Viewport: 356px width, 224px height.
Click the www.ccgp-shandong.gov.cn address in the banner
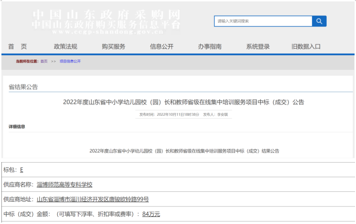[107, 33]
